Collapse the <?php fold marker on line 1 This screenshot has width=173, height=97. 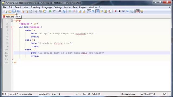[12, 20]
